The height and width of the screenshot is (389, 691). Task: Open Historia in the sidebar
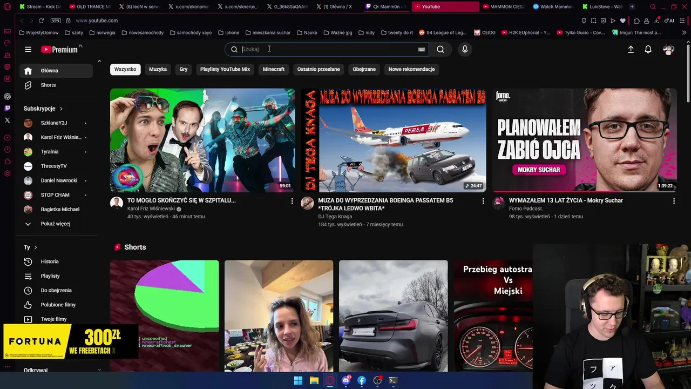click(56, 261)
